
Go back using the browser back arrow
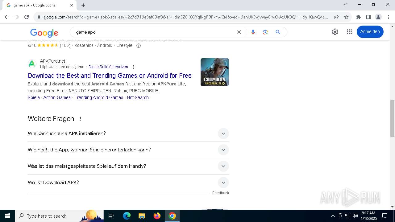[7, 17]
